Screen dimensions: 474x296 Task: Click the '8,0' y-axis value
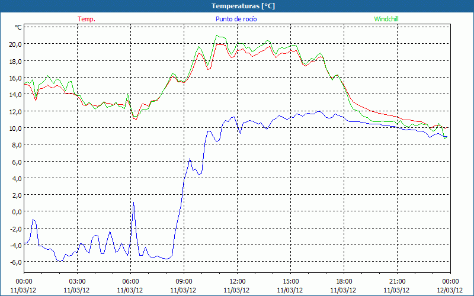pos(17,145)
